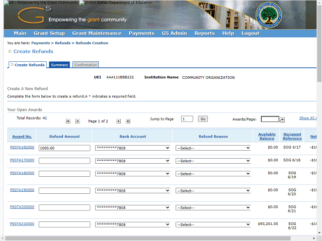Screen dimensions: 322x241
Task: Open Refund Reason dropdown for P007A160000
Action: [213, 148]
